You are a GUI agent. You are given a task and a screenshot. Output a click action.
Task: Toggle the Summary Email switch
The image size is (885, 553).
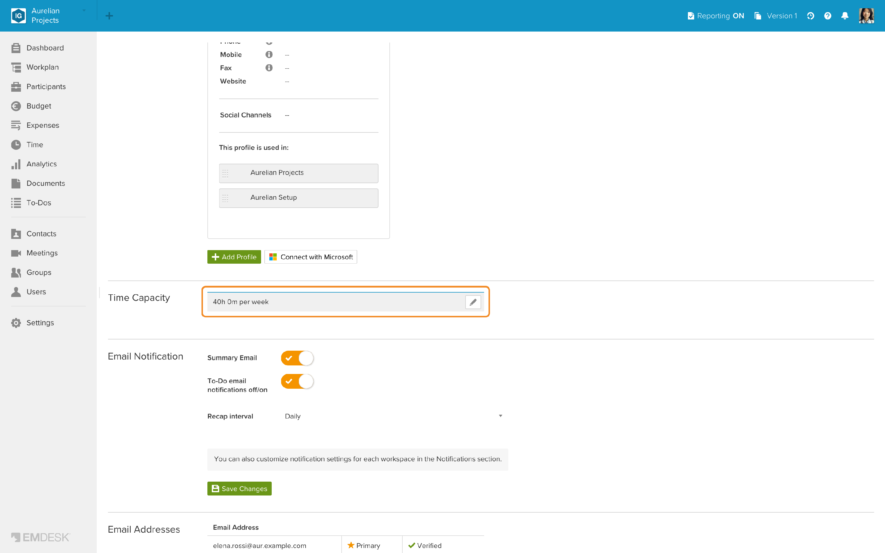tap(297, 358)
